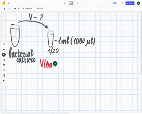Undo the last action
The height and width of the screenshot is (114, 142).
point(4,9)
